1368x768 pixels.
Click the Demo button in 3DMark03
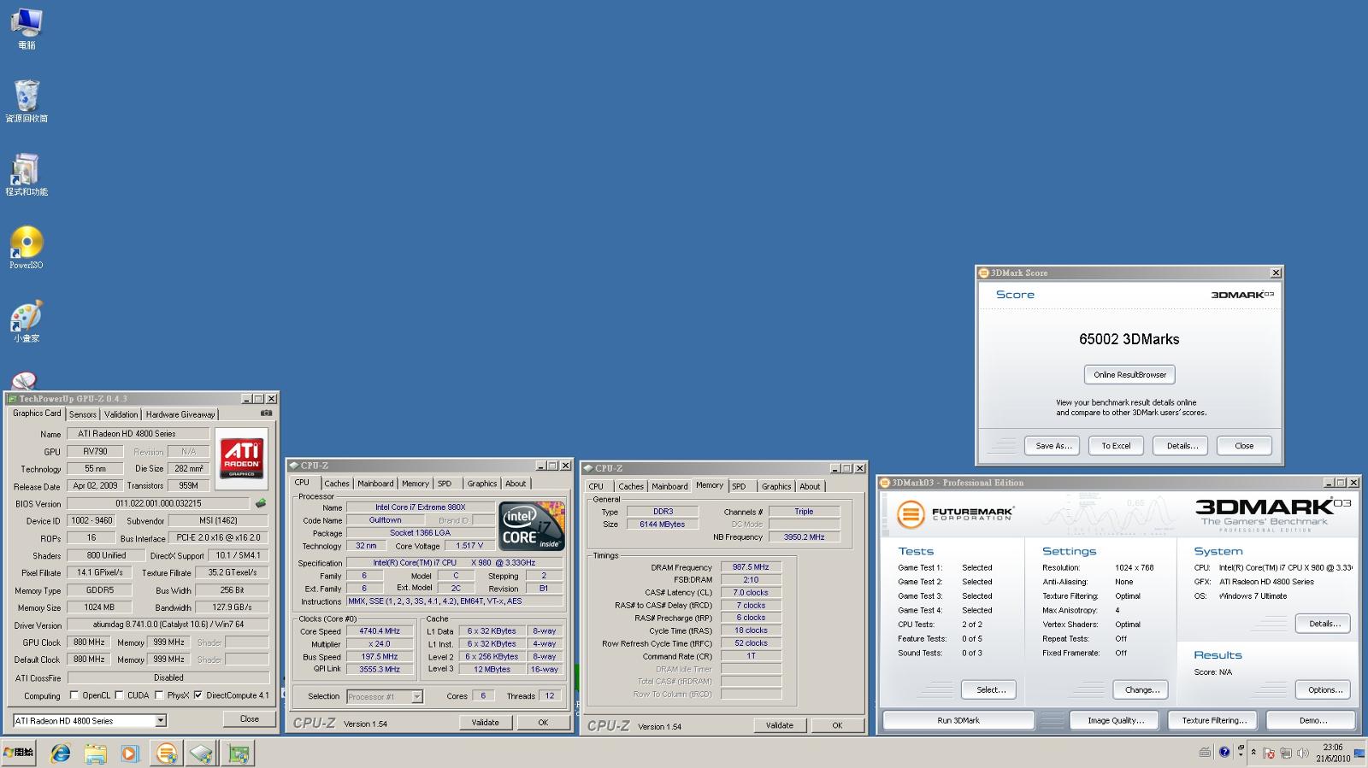pos(1312,720)
